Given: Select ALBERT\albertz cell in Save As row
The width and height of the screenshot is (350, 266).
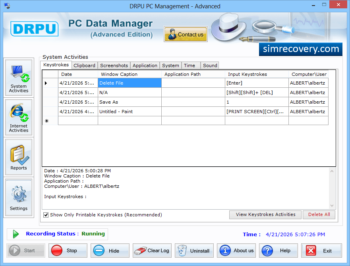Looking at the screenshot, I should pos(308,102).
